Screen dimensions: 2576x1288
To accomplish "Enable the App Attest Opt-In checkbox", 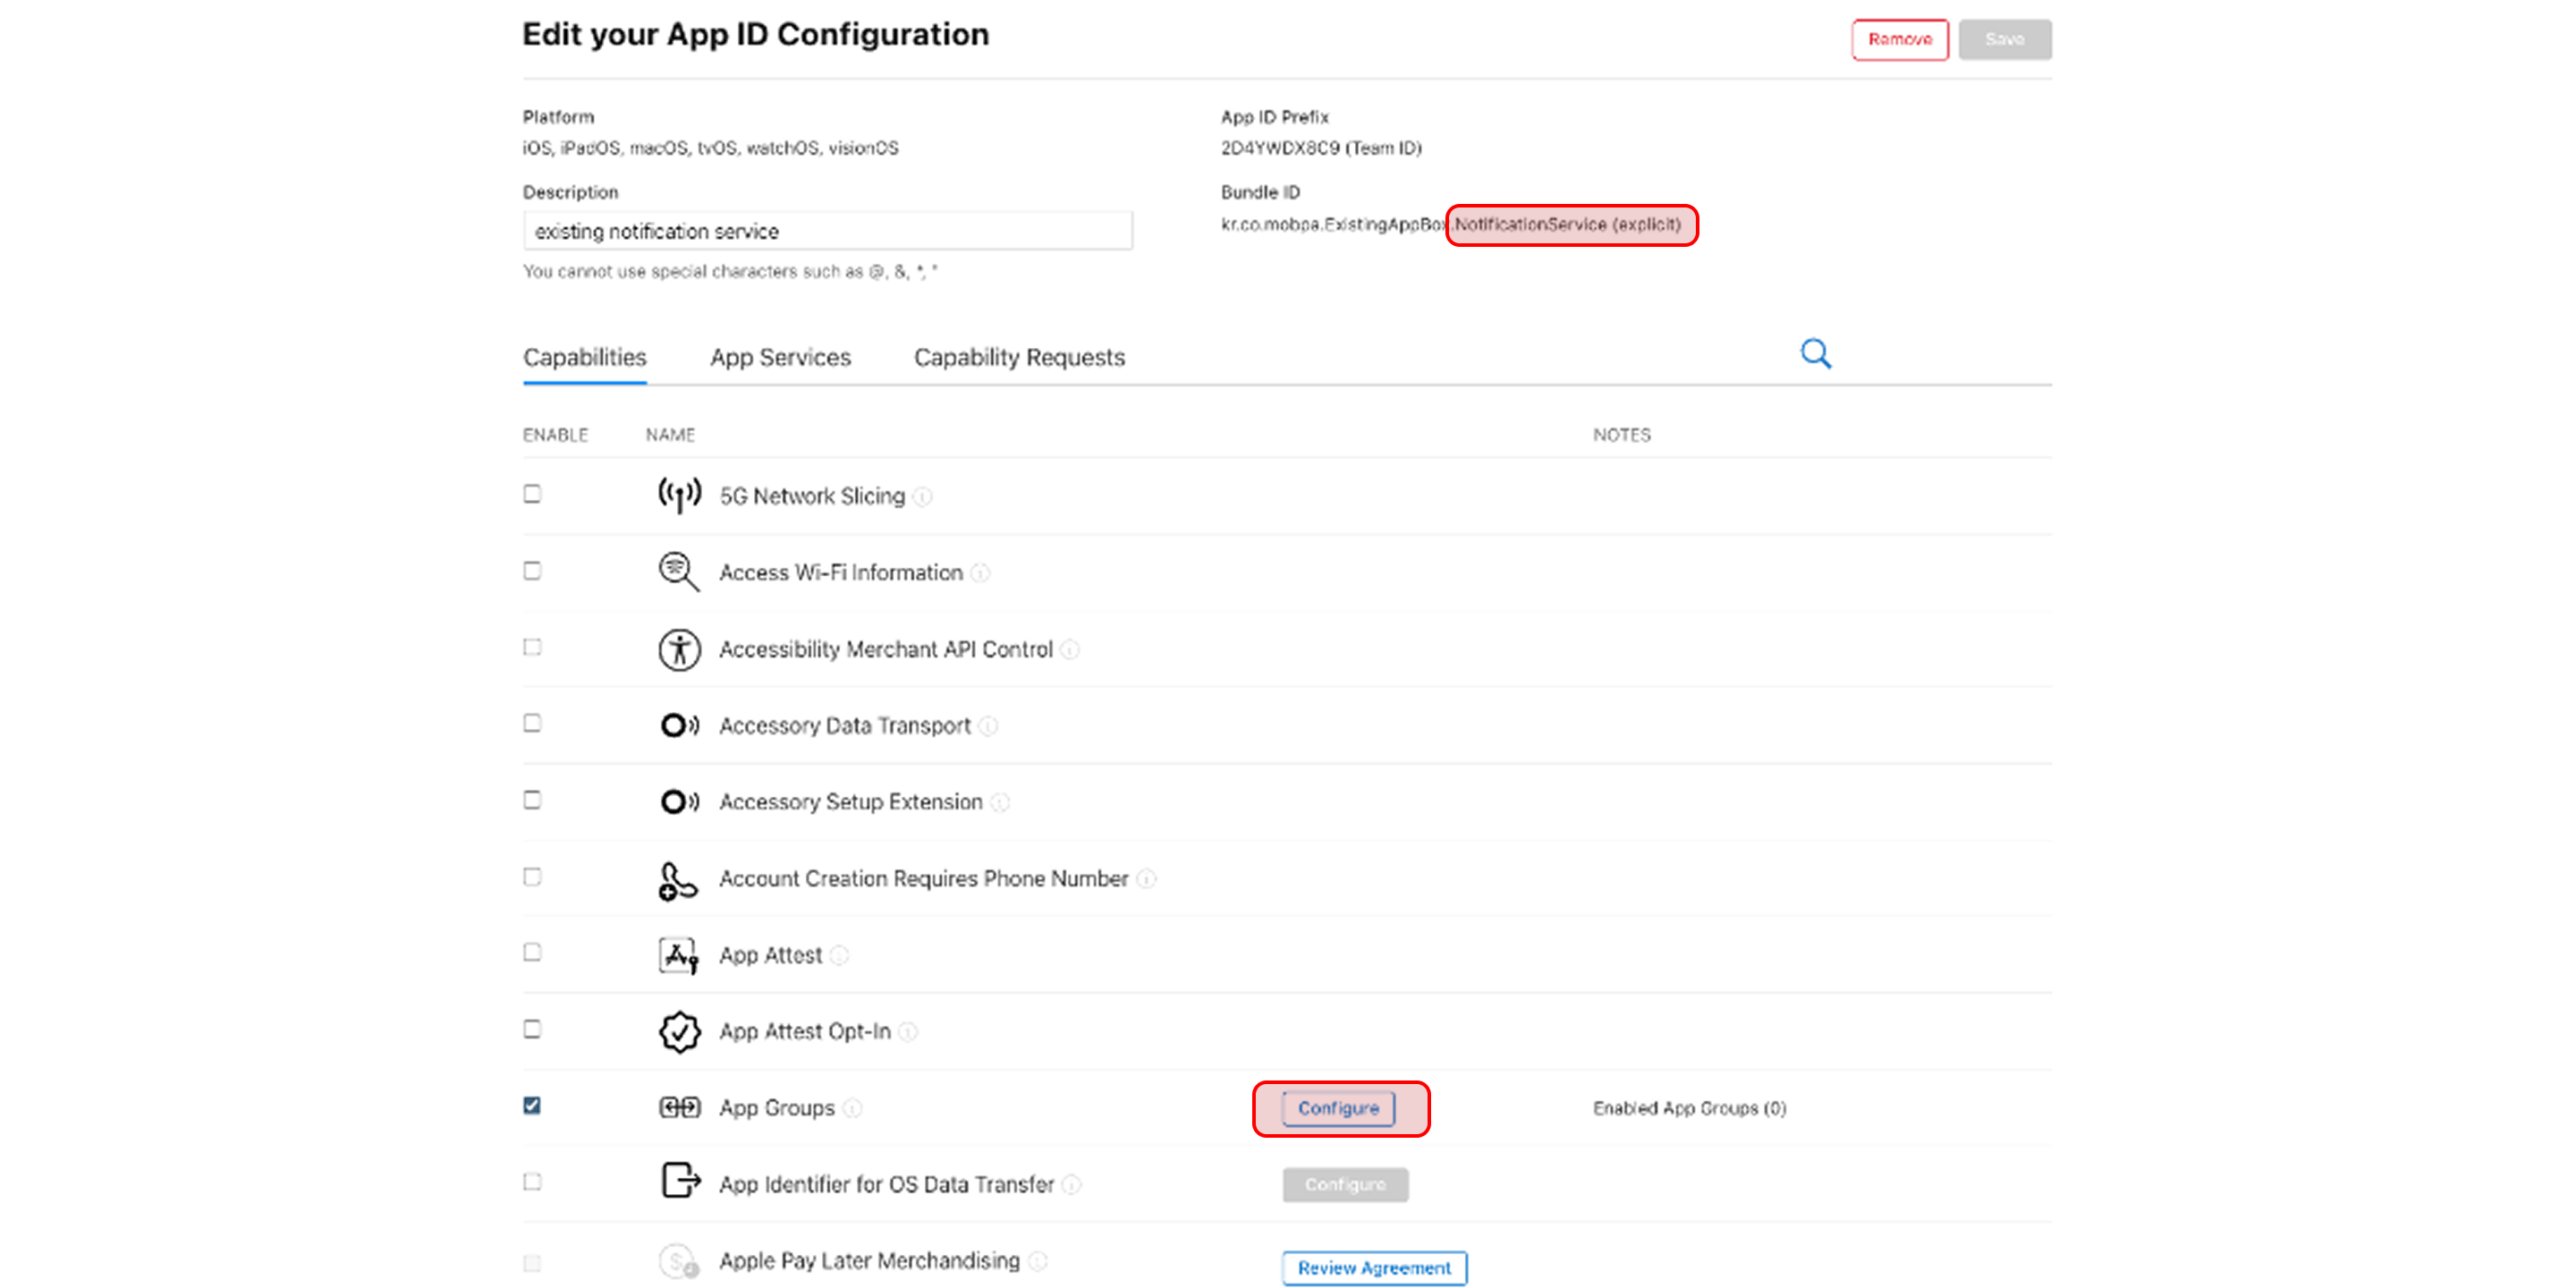I will 532,1029.
